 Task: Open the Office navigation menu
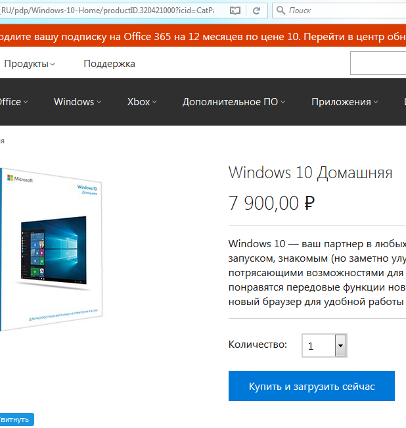click(13, 102)
